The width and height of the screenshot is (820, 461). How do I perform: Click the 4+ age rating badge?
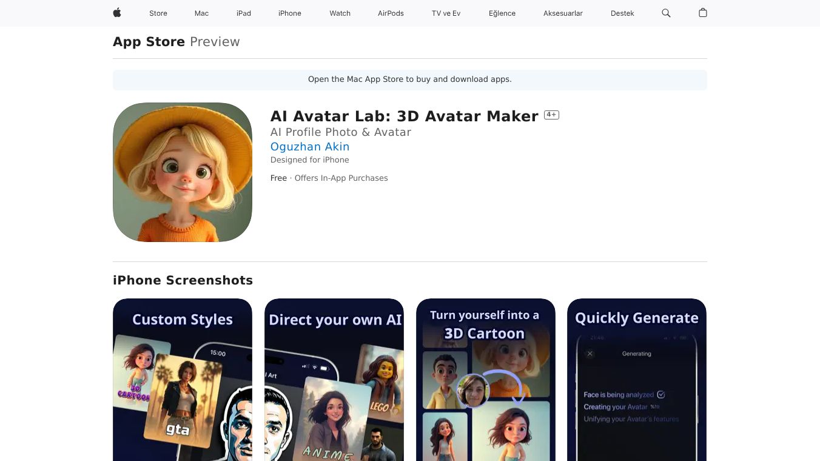(x=551, y=115)
